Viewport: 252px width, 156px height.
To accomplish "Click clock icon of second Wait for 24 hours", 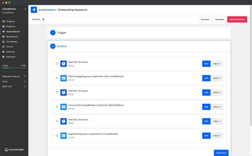I will coord(63,92).
